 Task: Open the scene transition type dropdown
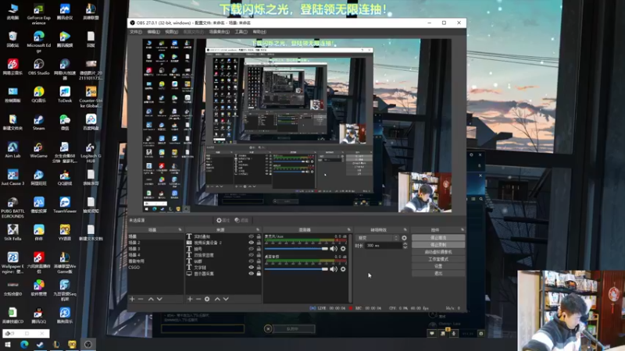pyautogui.click(x=377, y=238)
